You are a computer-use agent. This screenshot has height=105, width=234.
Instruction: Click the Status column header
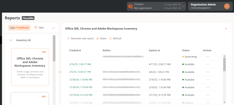186,50
